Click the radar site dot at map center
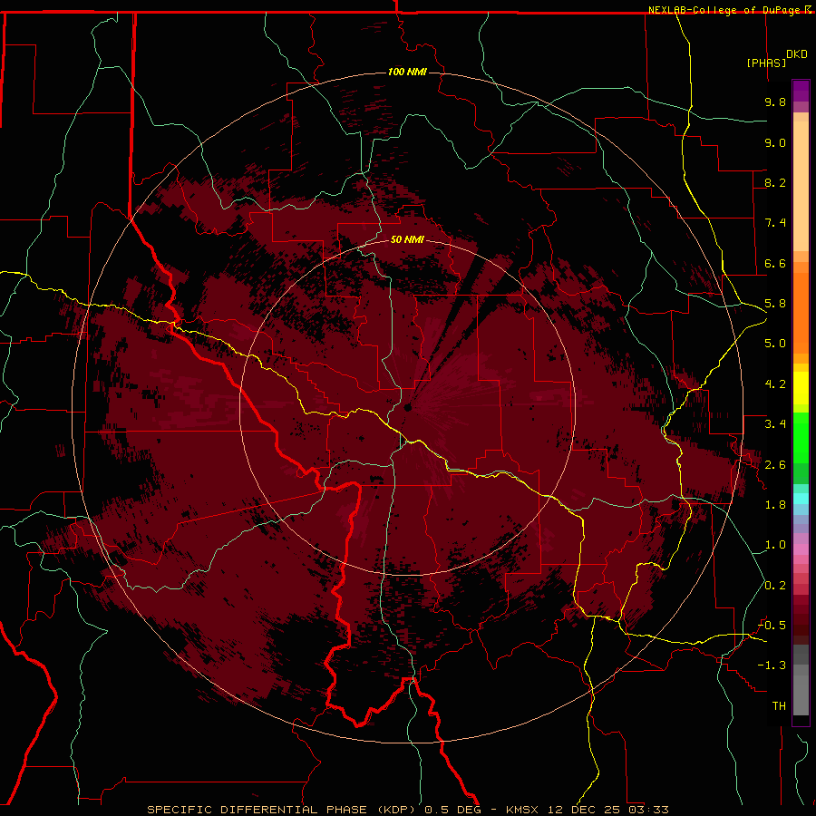 407,407
